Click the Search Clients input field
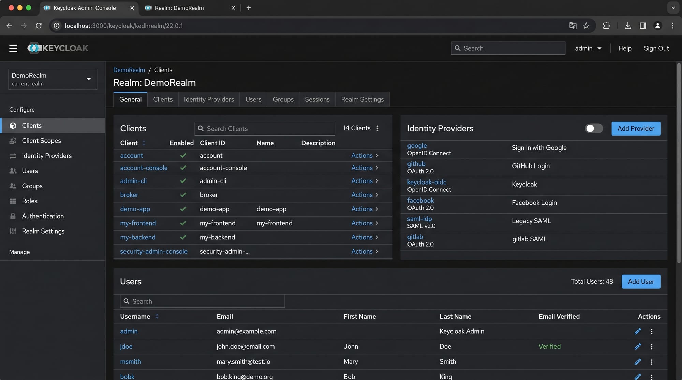This screenshot has height=380, width=682. click(x=265, y=129)
